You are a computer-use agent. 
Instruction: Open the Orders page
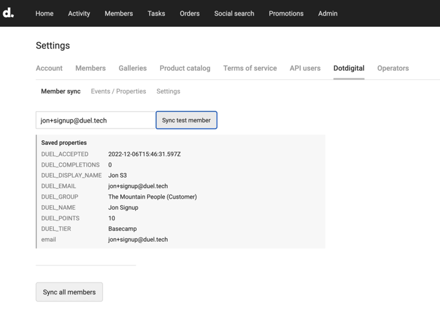pyautogui.click(x=190, y=13)
